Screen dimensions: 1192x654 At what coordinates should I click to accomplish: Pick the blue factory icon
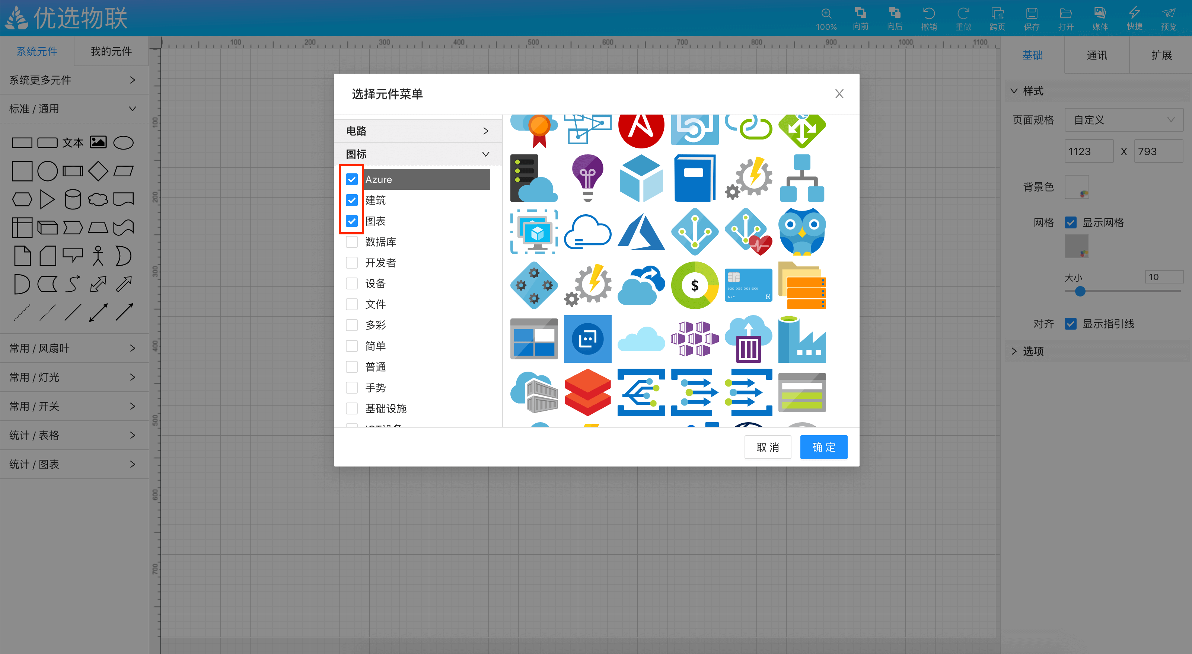(802, 339)
